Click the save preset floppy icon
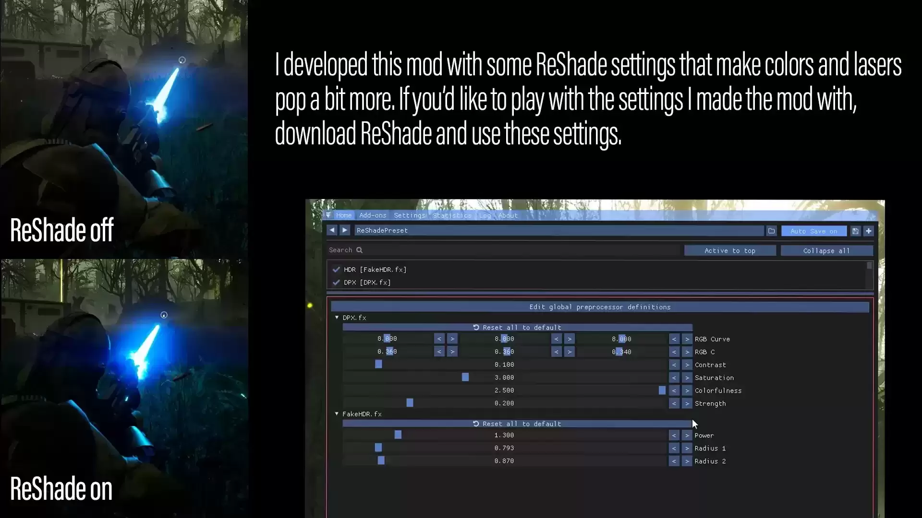The height and width of the screenshot is (518, 922). (x=855, y=231)
